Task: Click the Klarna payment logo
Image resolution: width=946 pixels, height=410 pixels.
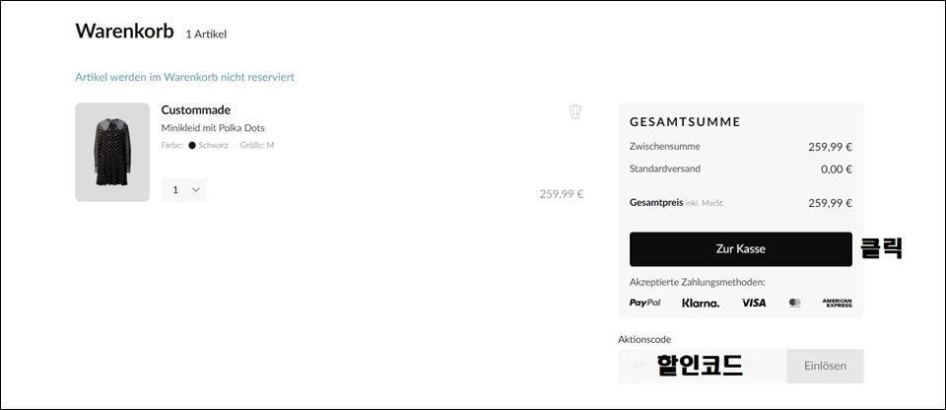Action: click(701, 304)
